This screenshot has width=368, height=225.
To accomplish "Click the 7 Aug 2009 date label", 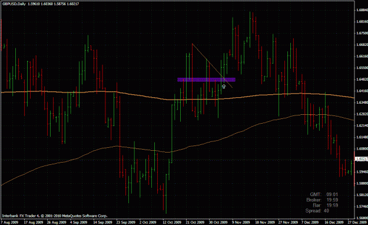I will click(x=9, y=222).
